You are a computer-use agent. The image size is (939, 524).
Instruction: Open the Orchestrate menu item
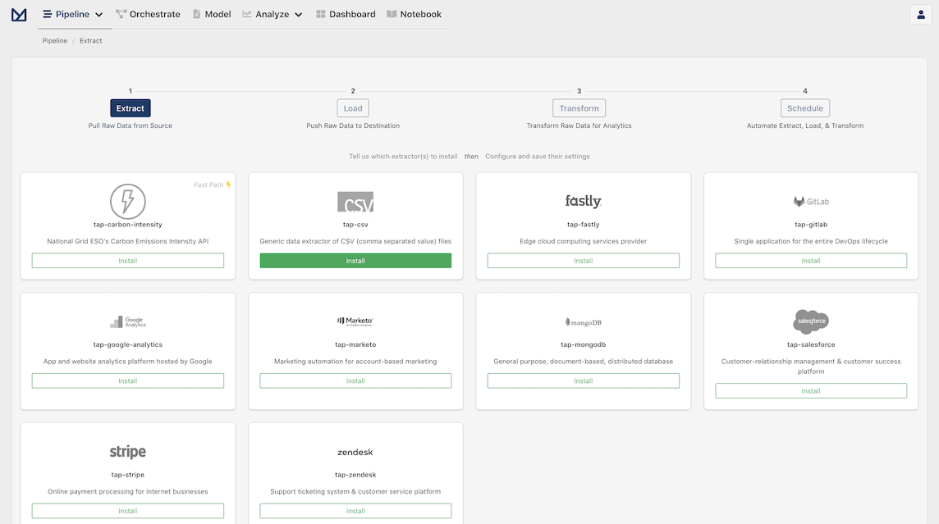pyautogui.click(x=148, y=15)
